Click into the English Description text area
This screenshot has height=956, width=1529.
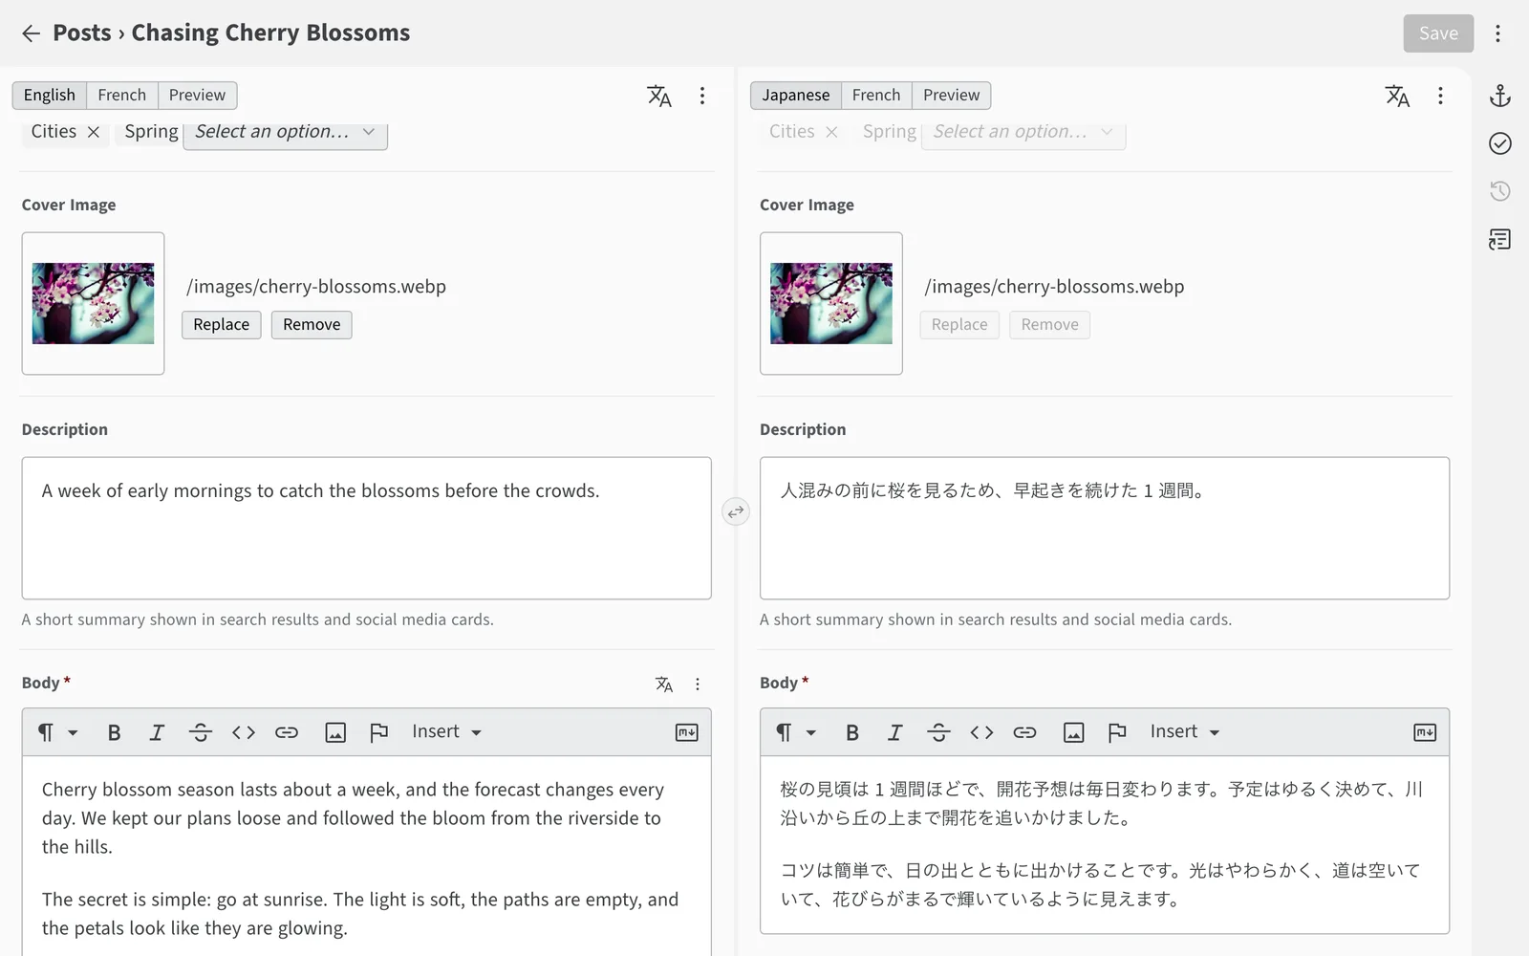coord(367,529)
